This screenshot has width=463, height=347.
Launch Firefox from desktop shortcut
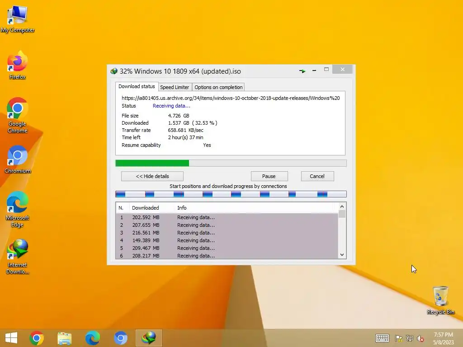click(x=18, y=65)
